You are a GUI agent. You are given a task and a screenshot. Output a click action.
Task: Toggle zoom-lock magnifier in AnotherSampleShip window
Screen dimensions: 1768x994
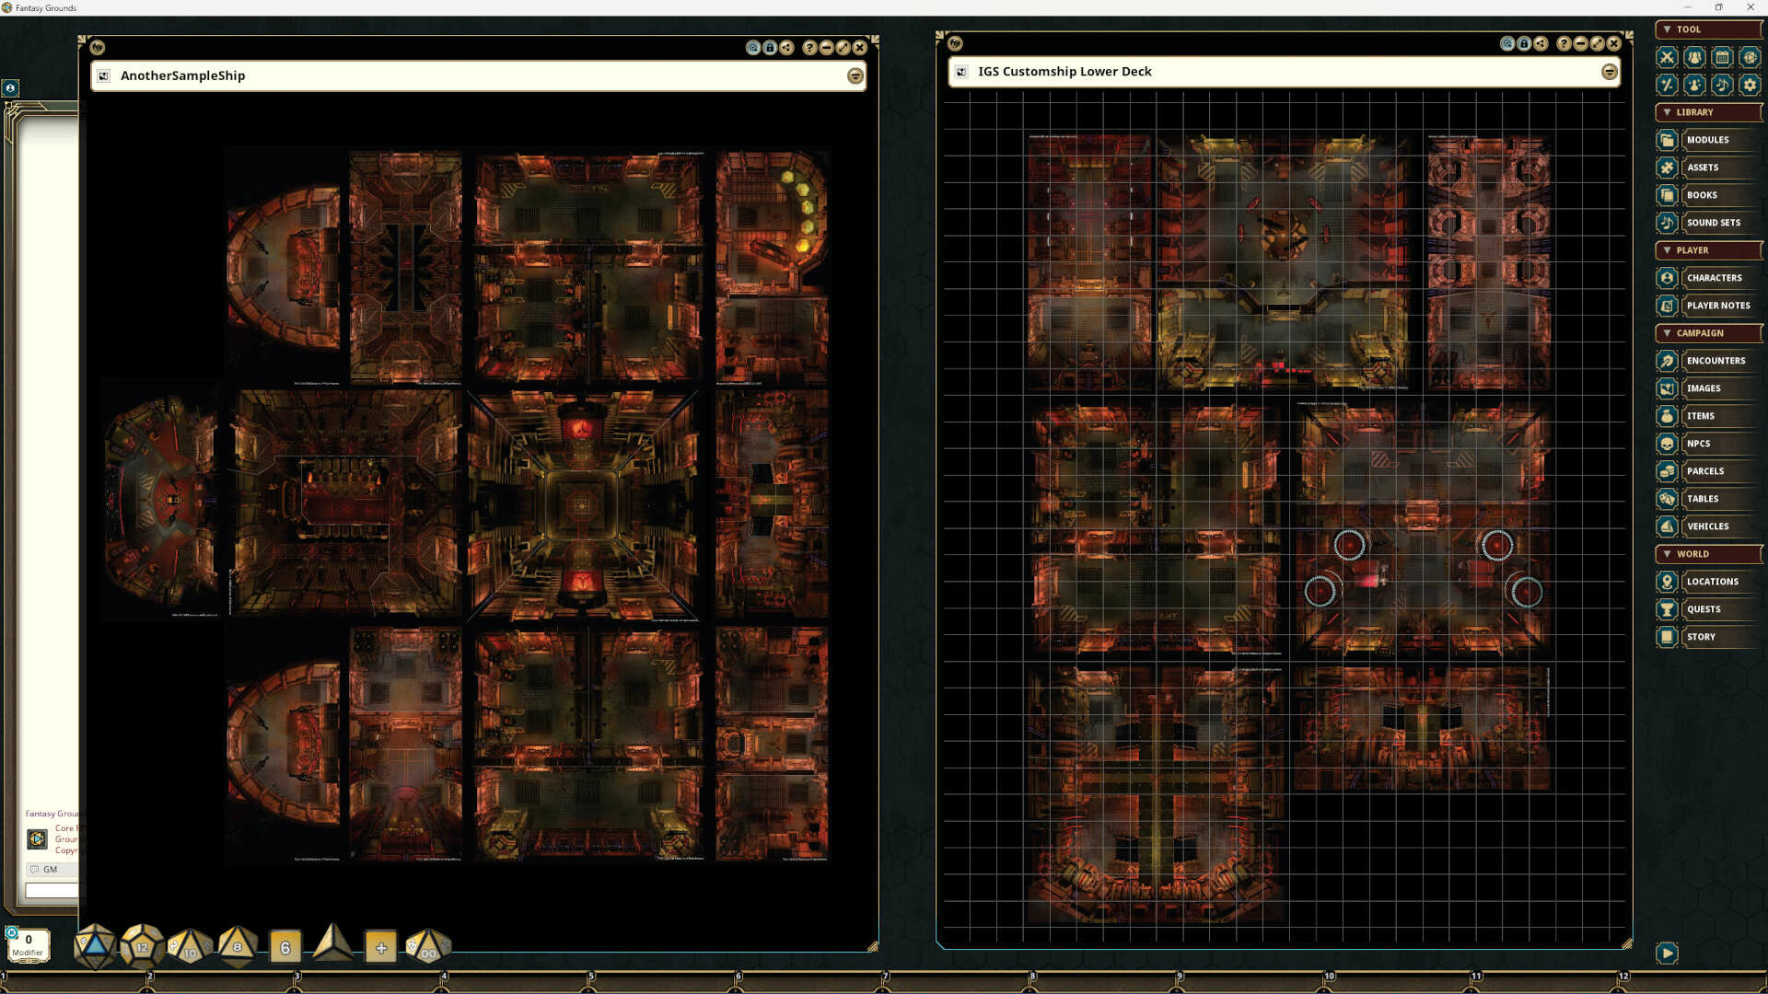tap(753, 48)
